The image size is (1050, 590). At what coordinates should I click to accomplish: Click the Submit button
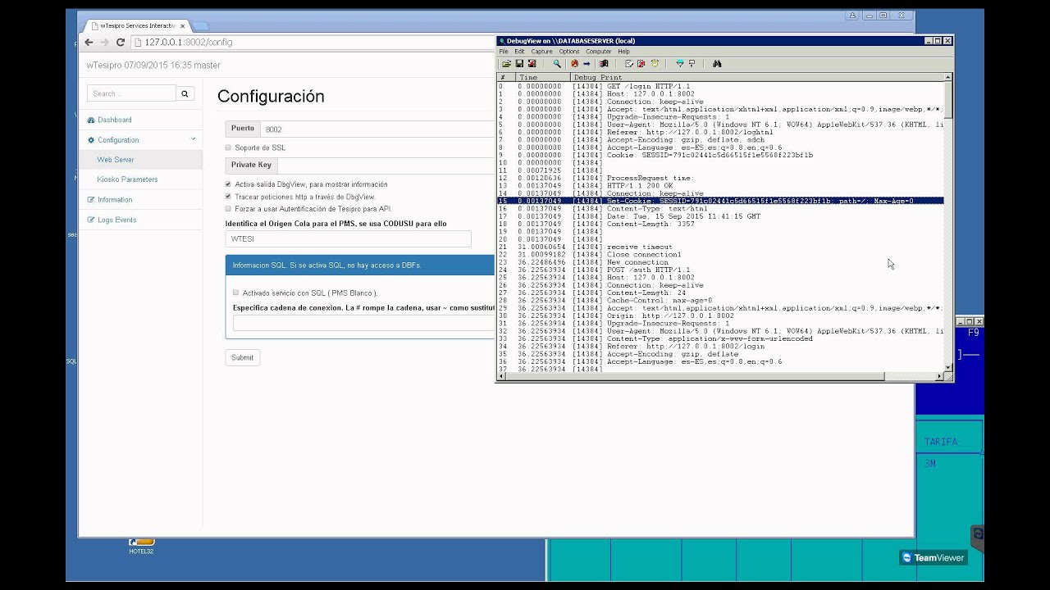pyautogui.click(x=242, y=357)
